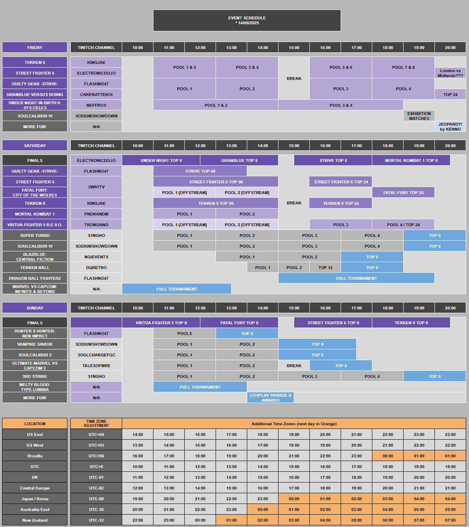Click the STRIVE TOP 8 block

[333, 160]
